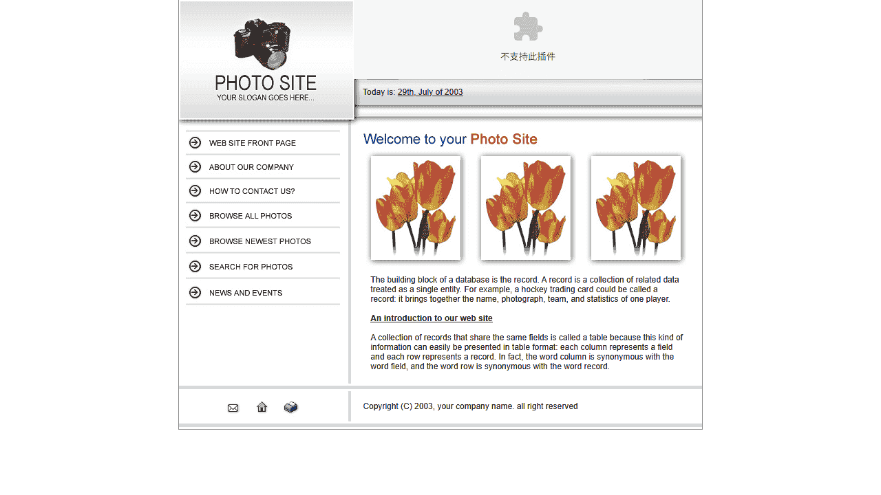Image resolution: width=881 pixels, height=495 pixels.
Task: Click arrow icon beside About Our Company
Action: 195,167
